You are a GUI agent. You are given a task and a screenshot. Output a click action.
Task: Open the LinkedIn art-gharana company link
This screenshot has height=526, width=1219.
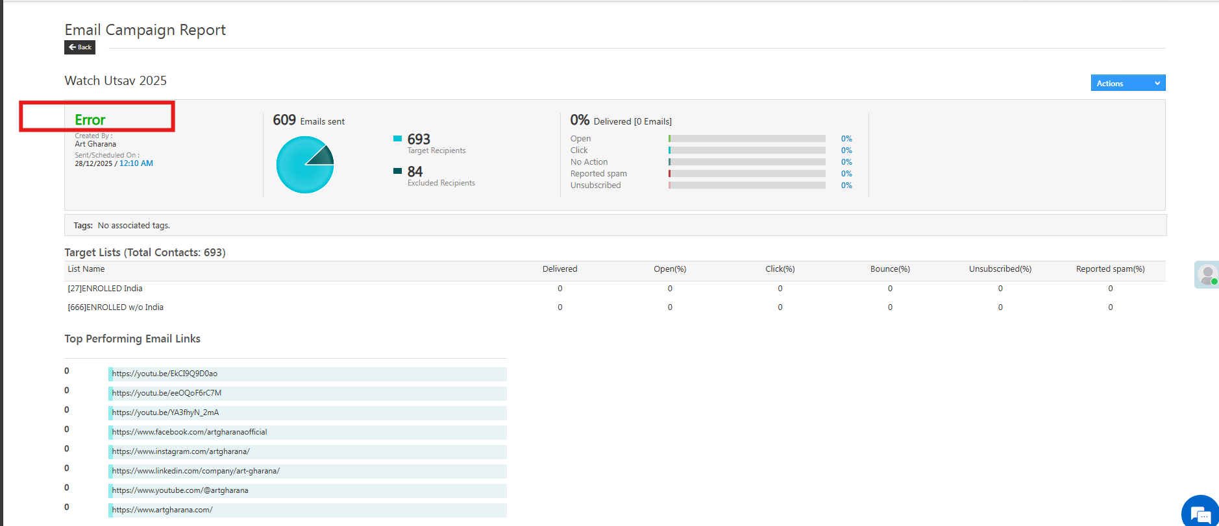pos(195,471)
